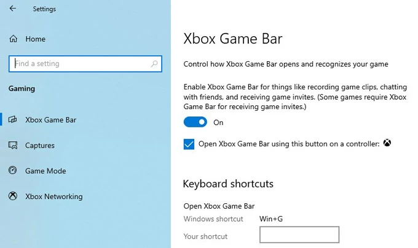Uncheck the open with controller button checkbox

tap(189, 144)
